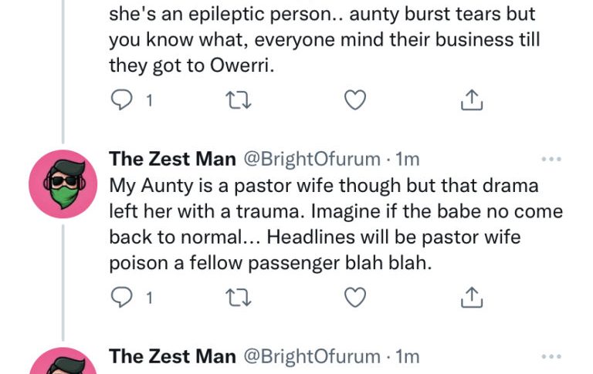Open @BrightOfurum handle on the bottom tweet
Image resolution: width=593 pixels, height=374 pixels.
coord(311,356)
